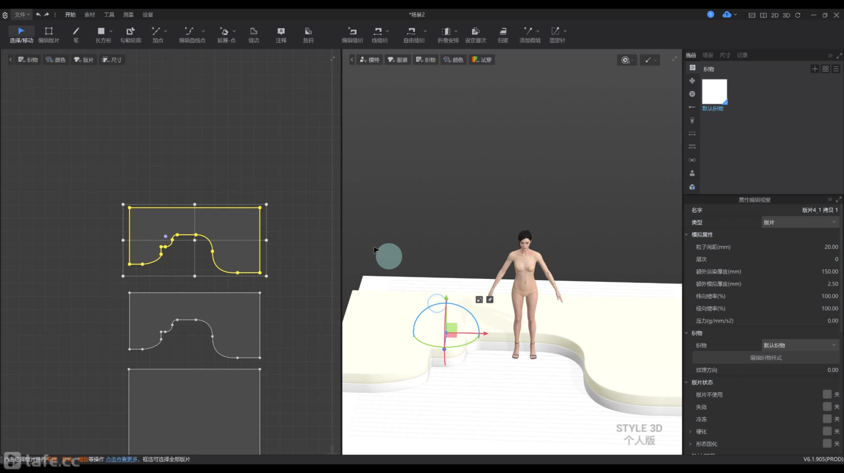This screenshot has height=473, width=844.
Task: Click 试穿 button in 3D window
Action: click(482, 60)
